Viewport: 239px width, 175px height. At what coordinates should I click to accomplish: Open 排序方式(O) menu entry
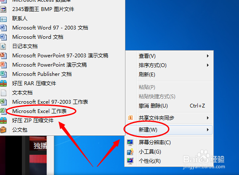tap(169, 65)
